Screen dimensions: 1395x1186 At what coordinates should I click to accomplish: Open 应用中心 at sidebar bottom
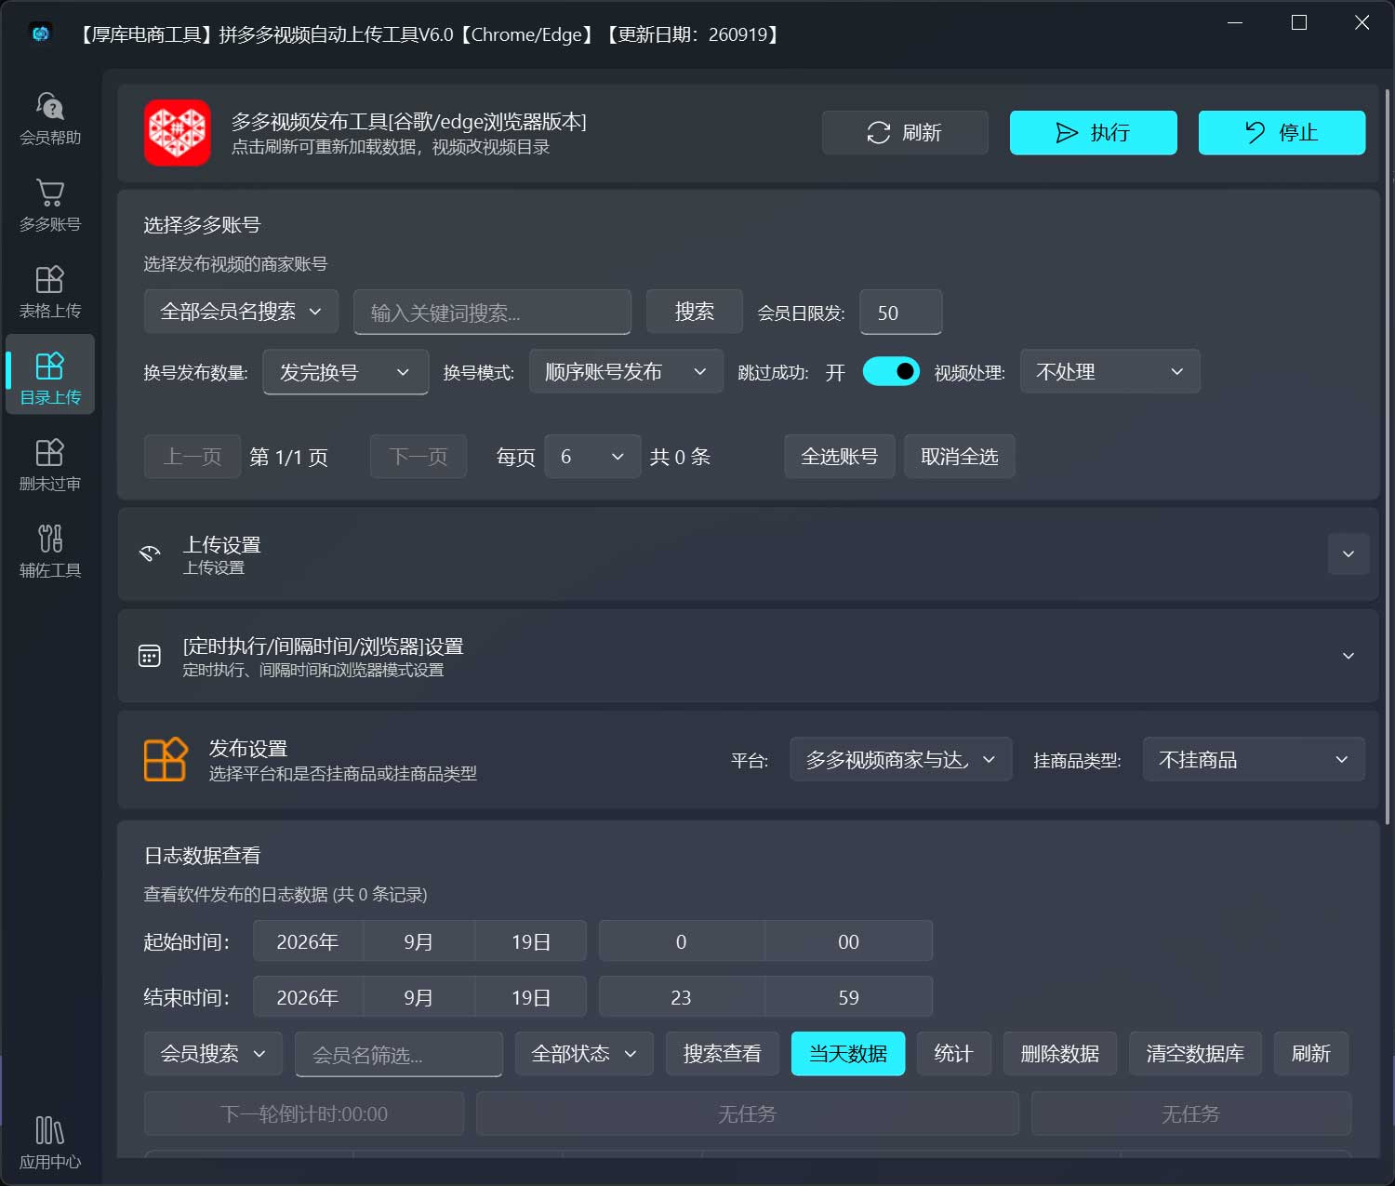pos(50,1141)
